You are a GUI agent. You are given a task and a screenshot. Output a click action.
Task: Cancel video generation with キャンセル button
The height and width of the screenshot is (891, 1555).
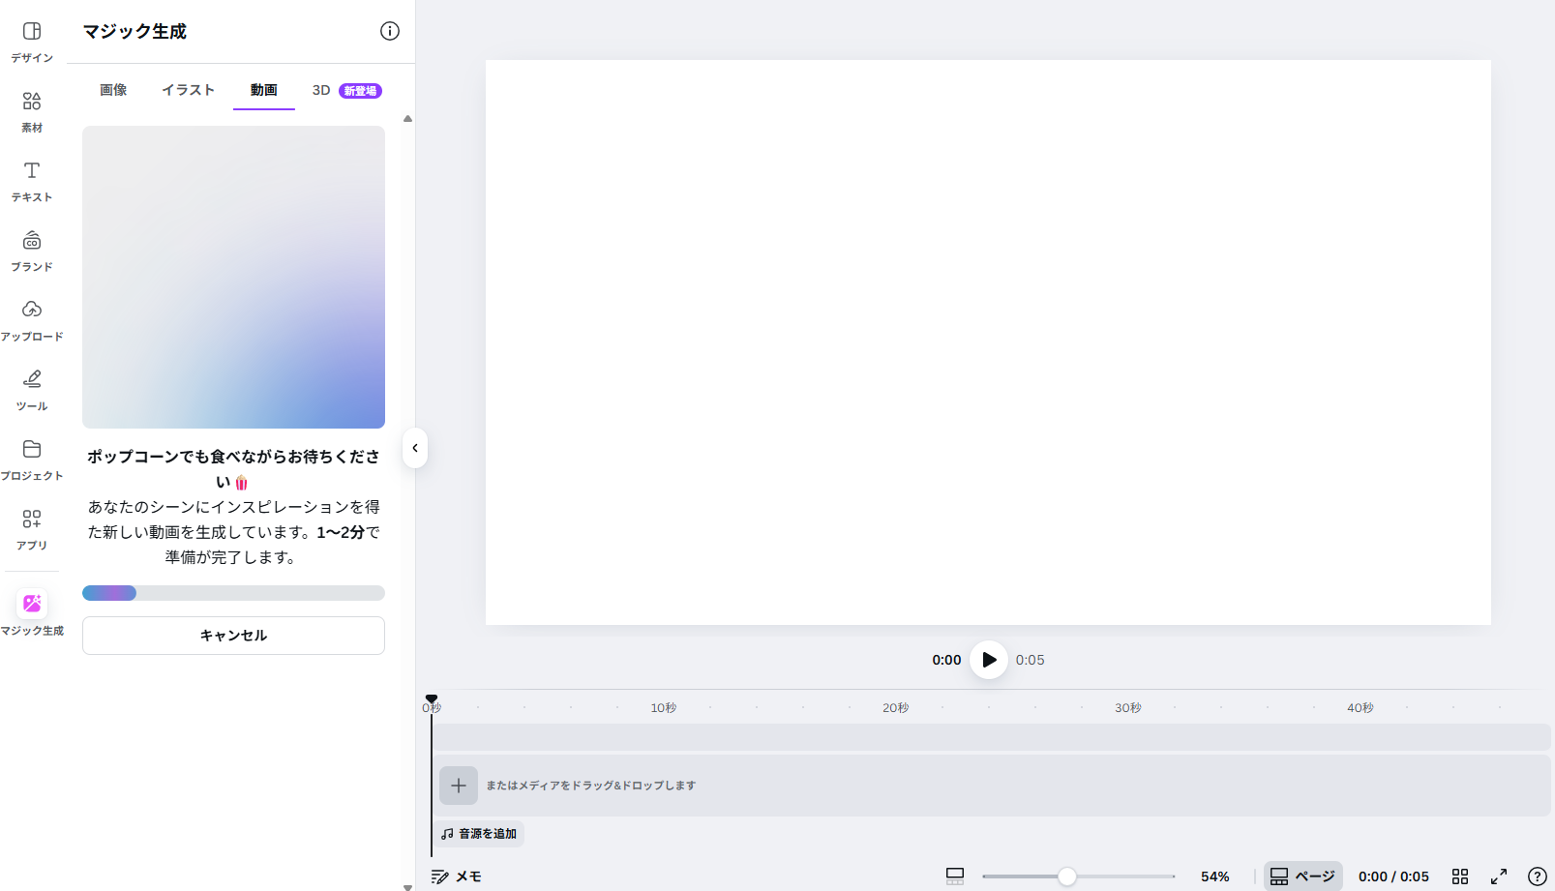[233, 636]
